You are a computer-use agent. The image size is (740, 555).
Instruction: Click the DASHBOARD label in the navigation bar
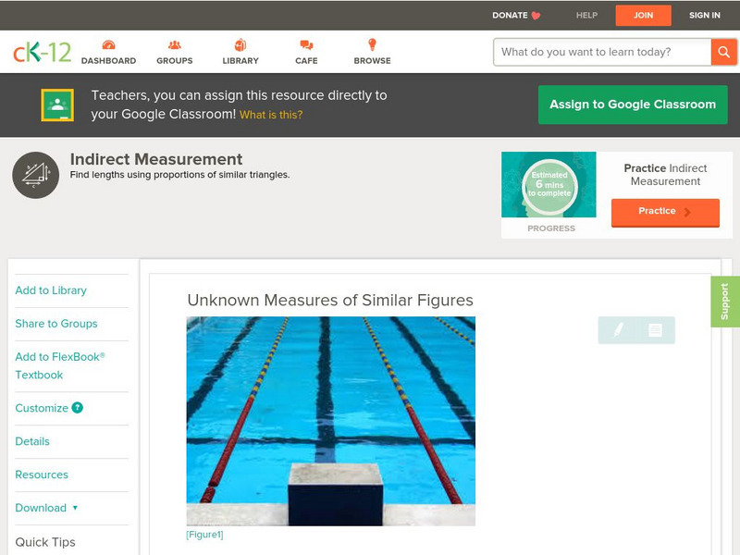(108, 61)
